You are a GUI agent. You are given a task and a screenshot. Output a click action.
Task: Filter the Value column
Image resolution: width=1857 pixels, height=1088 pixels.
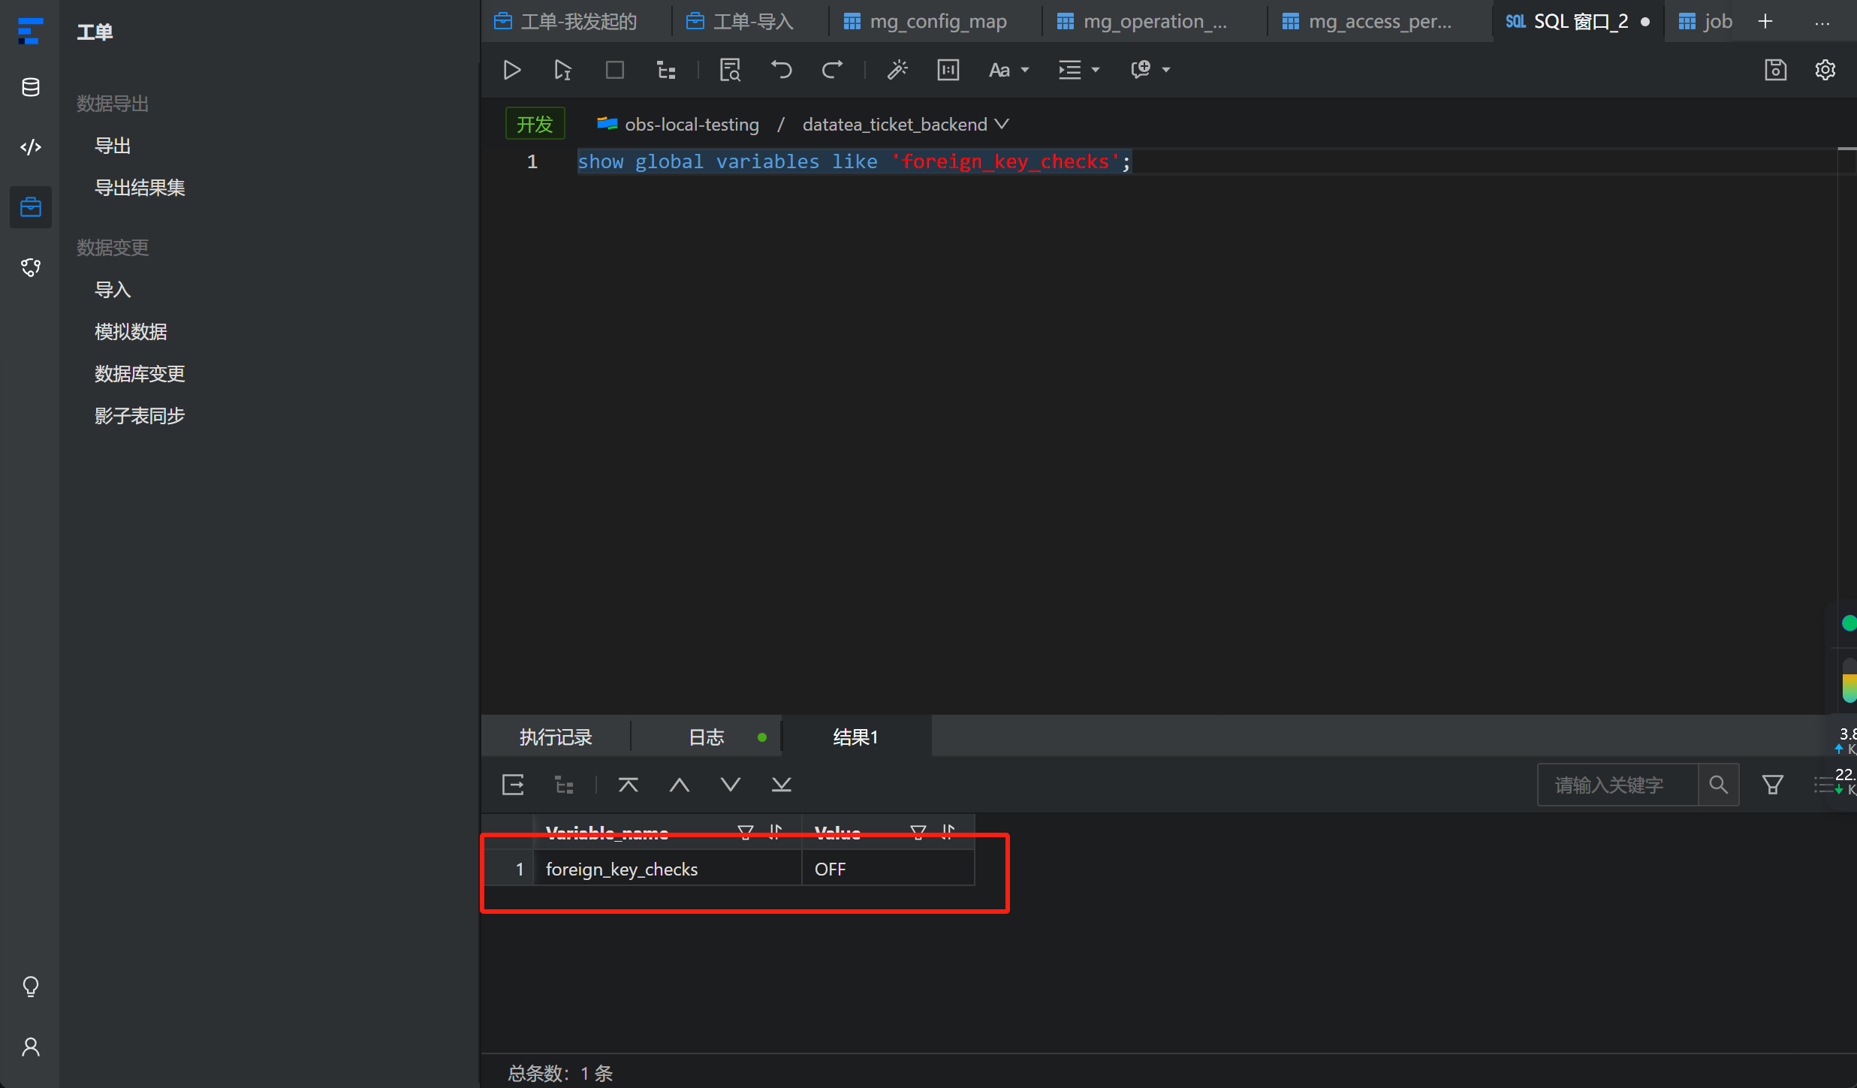[x=918, y=831]
